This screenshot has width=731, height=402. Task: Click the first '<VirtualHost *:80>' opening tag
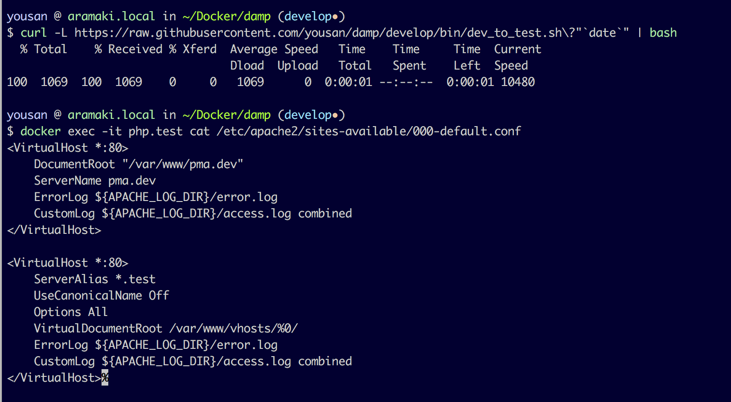pyautogui.click(x=68, y=148)
